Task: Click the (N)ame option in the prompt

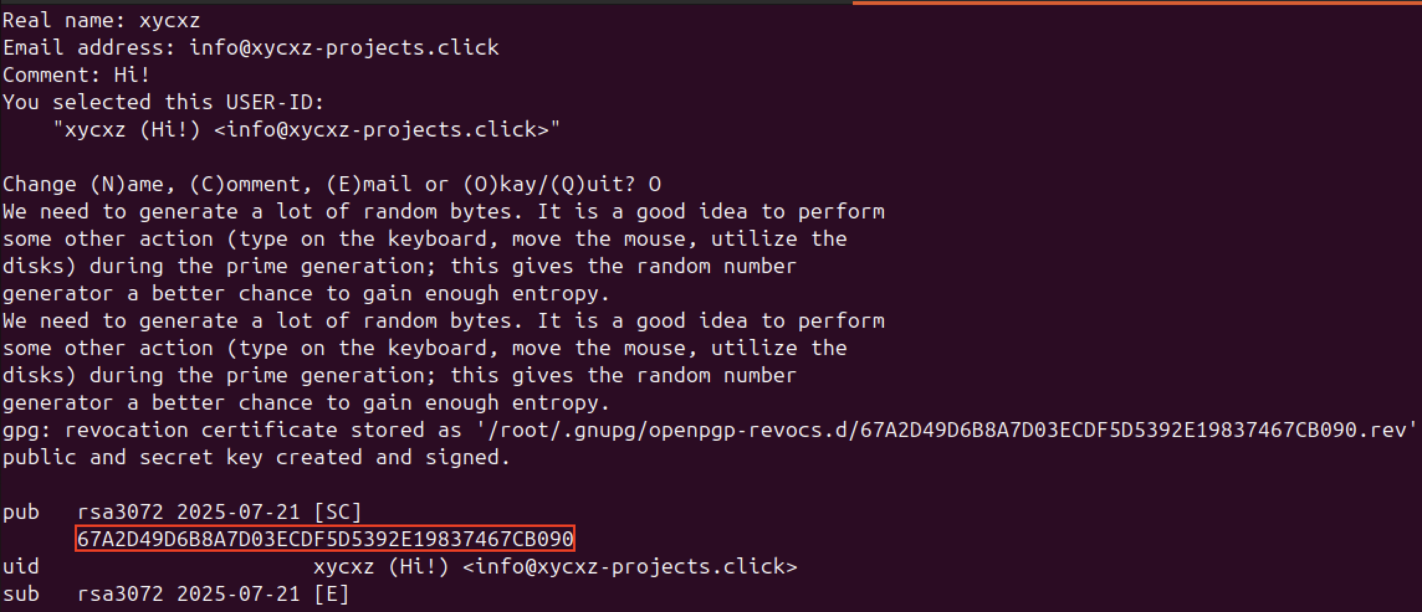Action: tap(127, 184)
